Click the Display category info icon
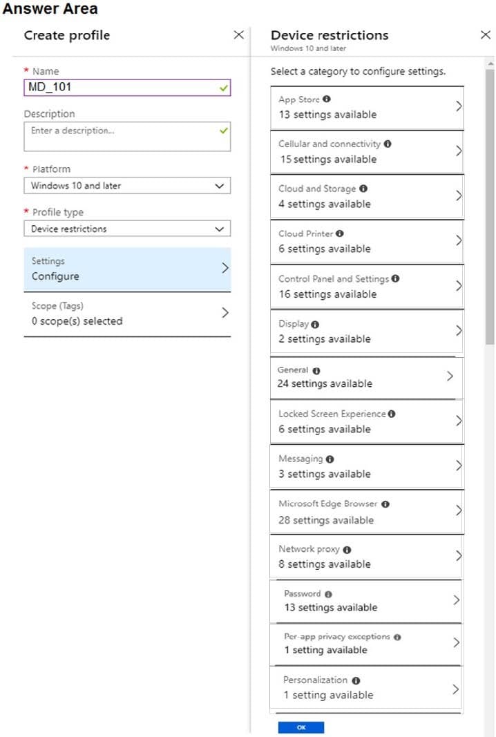This screenshot has width=496, height=737. 315,325
